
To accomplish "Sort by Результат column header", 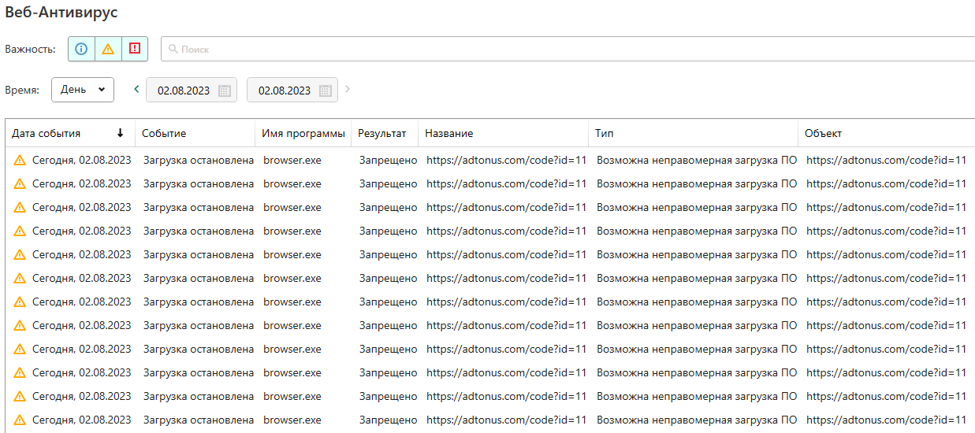I will click(x=382, y=133).
